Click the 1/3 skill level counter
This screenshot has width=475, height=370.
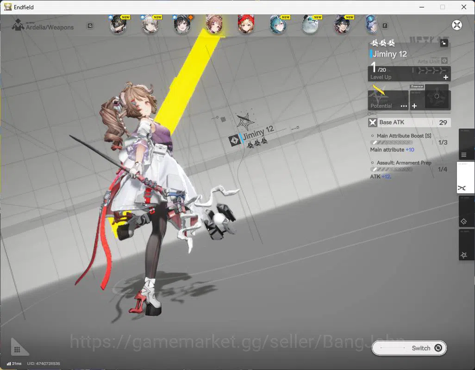(x=443, y=142)
